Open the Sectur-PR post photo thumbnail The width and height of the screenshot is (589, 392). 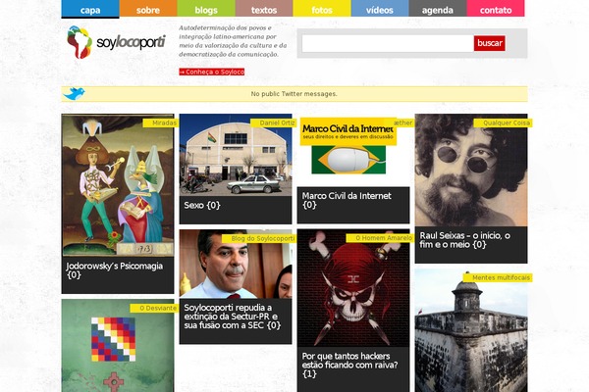coord(236,264)
